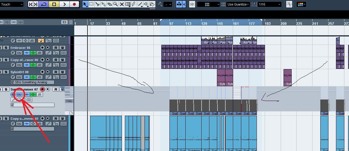This screenshot has width=349, height=151.
Task: Open Edit Channel Settings for Embracer 06
Action: pos(13,53)
